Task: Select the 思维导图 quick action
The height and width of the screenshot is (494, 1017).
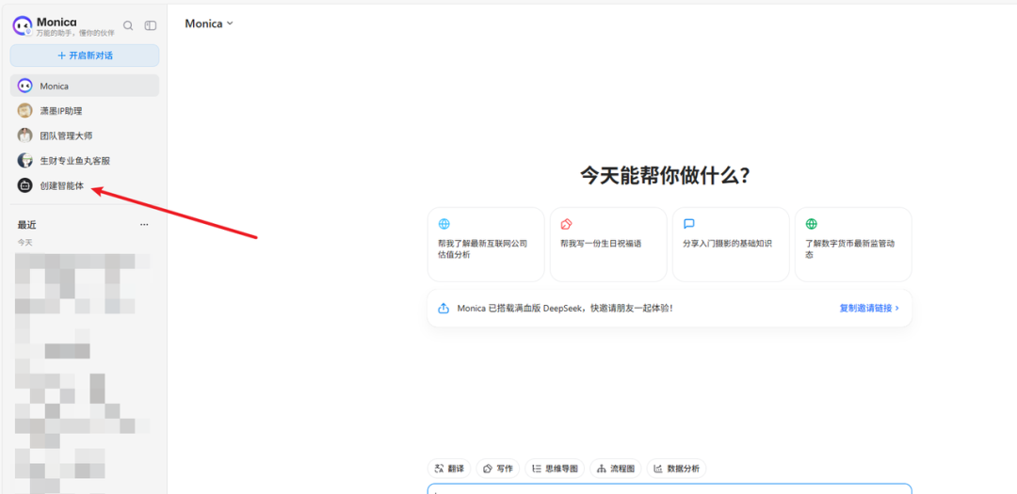Action: (555, 469)
